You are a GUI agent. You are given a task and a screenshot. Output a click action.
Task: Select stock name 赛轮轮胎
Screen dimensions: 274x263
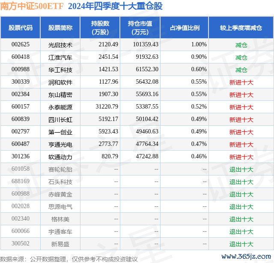coord(60,169)
